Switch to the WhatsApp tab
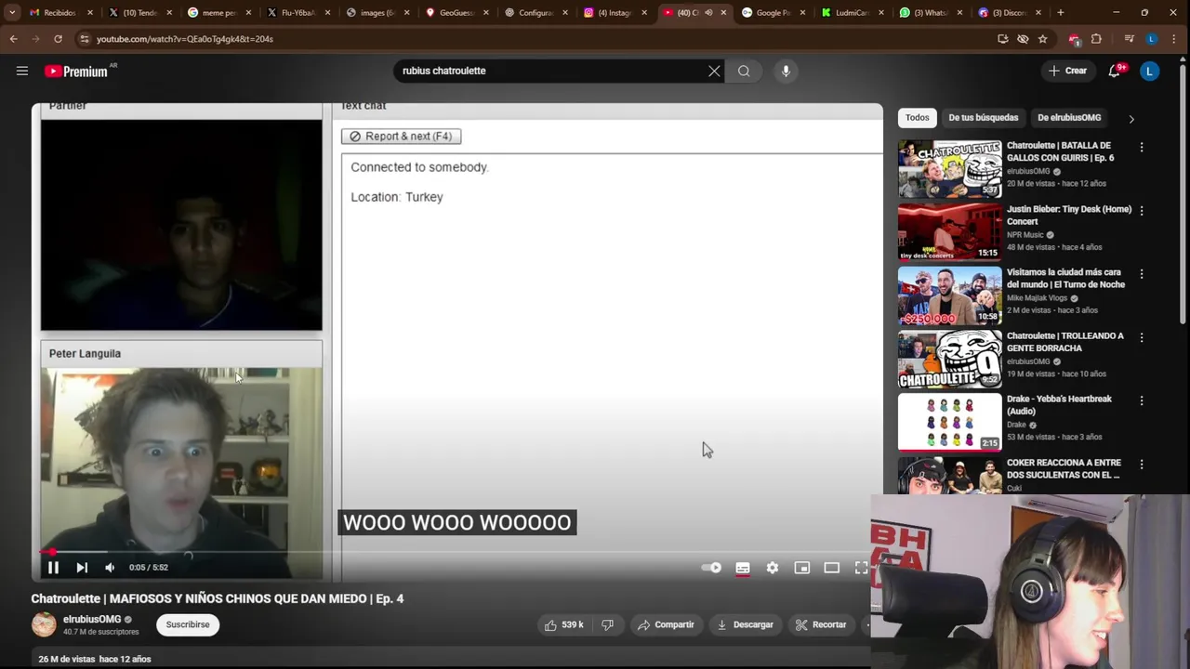Screen dimensions: 1190x669 (931, 13)
